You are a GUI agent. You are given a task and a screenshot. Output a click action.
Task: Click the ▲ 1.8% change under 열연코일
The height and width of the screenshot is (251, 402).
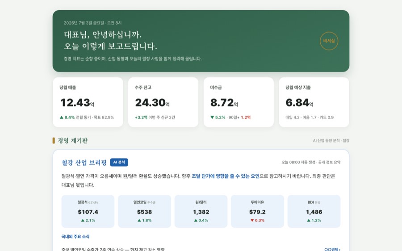[144, 220]
